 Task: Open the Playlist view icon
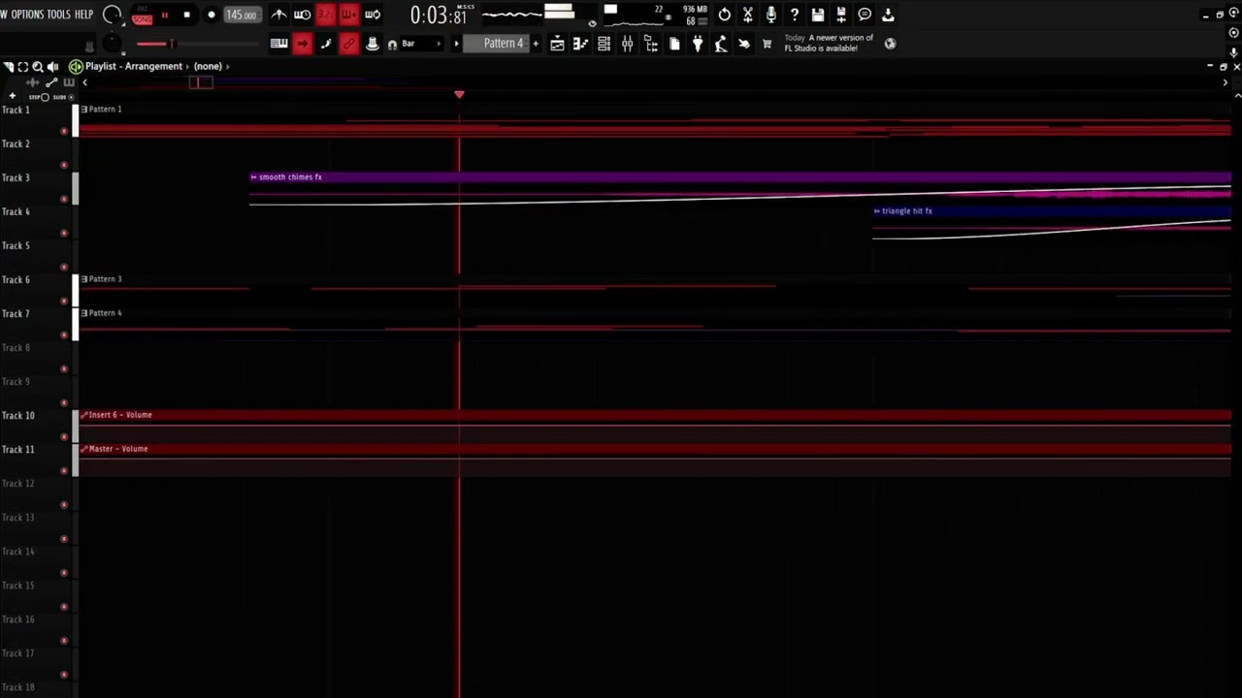(x=558, y=44)
